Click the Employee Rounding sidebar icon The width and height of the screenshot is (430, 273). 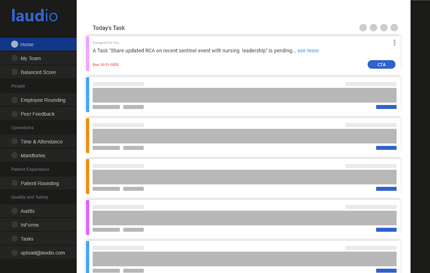[15, 100]
